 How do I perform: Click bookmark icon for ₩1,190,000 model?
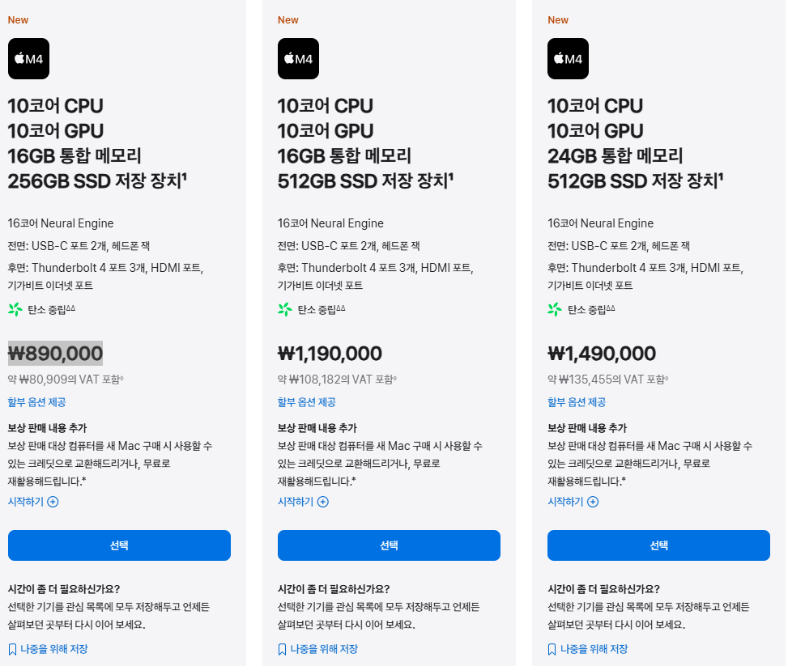pos(283,650)
